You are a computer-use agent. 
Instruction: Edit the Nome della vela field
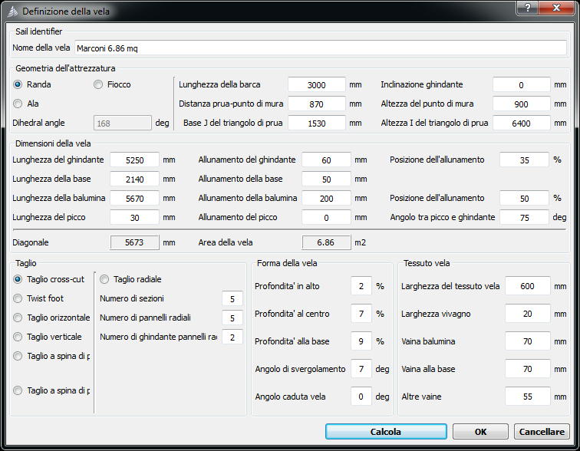pos(321,48)
